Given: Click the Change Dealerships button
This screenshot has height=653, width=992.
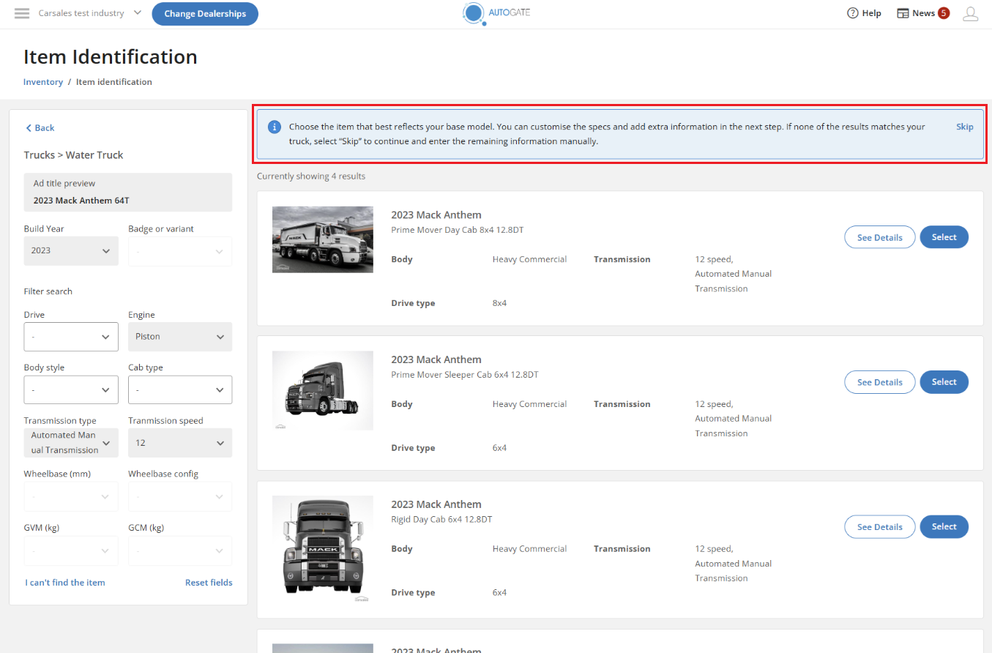Looking at the screenshot, I should [x=205, y=14].
